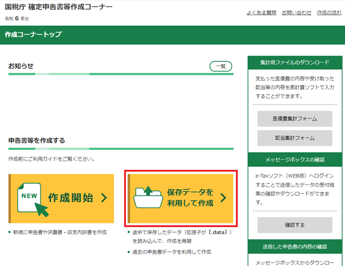
Task: Start a new return via 作成開始 text
Action: coord(71,198)
